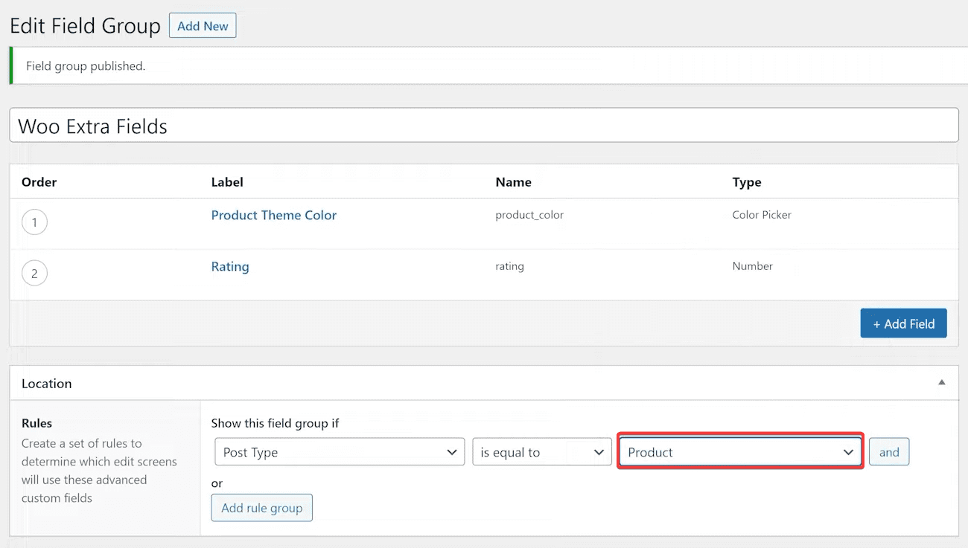Open the Rating field settings

(x=230, y=266)
